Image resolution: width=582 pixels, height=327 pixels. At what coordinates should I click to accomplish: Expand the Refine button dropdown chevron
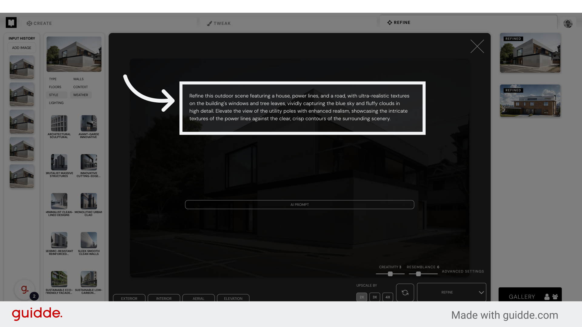coord(481,292)
